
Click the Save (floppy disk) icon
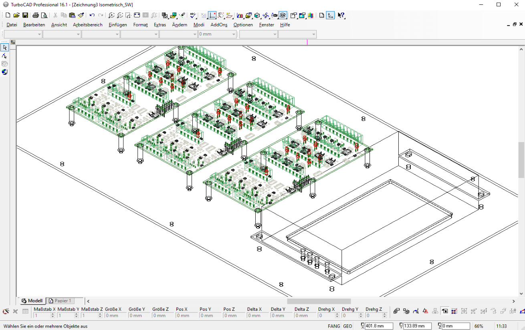click(x=25, y=15)
